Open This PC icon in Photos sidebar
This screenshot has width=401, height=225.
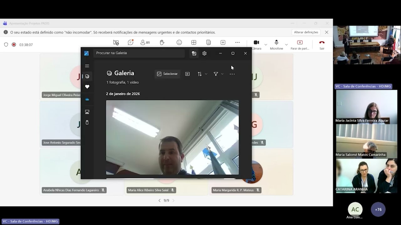[x=87, y=112]
